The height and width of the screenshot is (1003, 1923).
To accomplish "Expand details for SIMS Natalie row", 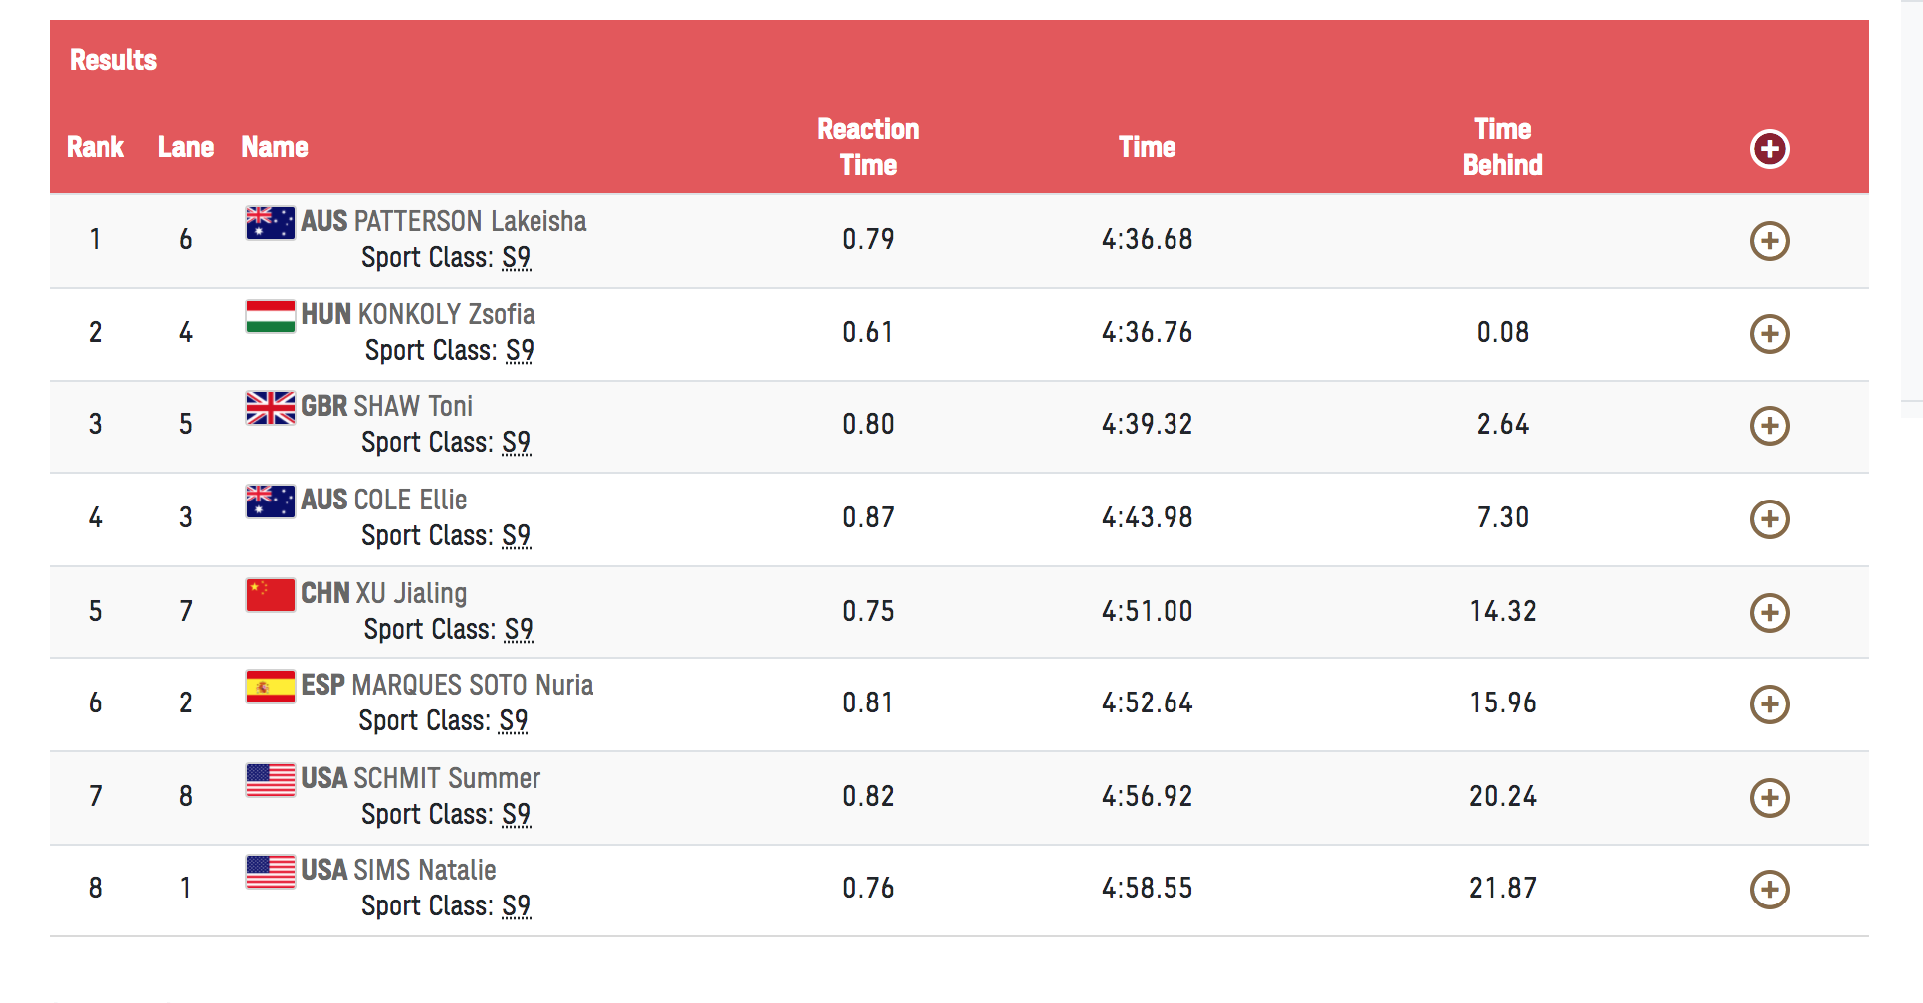I will [x=1769, y=890].
